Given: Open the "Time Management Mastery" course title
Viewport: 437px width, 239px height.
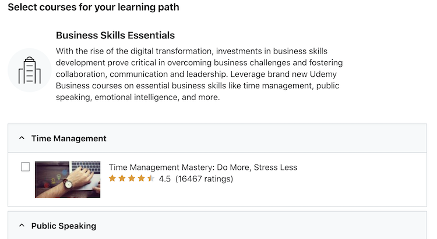Looking at the screenshot, I should pos(203,167).
